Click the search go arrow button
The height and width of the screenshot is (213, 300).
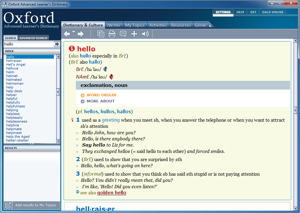(57, 44)
